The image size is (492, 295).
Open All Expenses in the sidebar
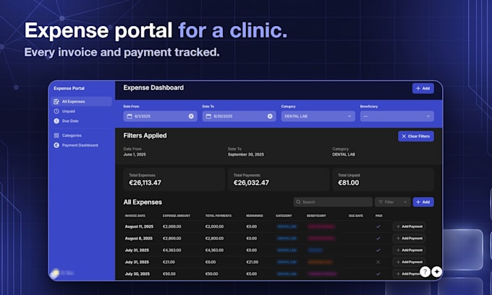click(81, 102)
